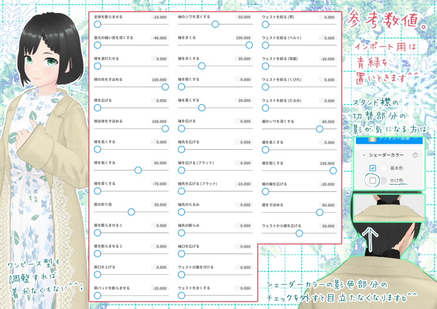The width and height of the screenshot is (437, 309).
Task: Click the 袖先を広げる (フラット) value field -10.000
Action: tap(244, 184)
